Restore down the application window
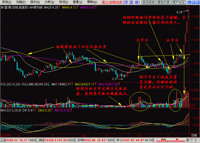This screenshot has height=143, width=200. click(x=193, y=2)
